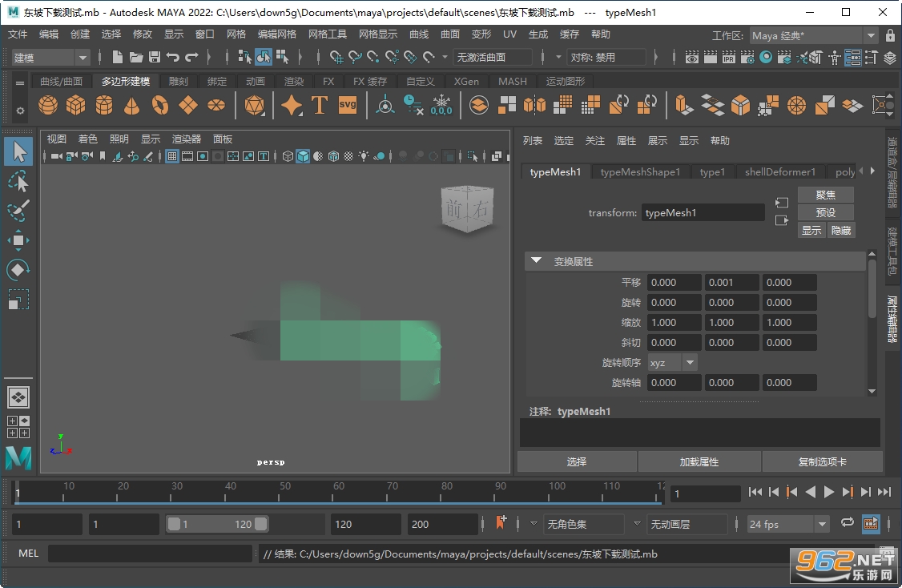Click the 隐藏 button

(840, 230)
